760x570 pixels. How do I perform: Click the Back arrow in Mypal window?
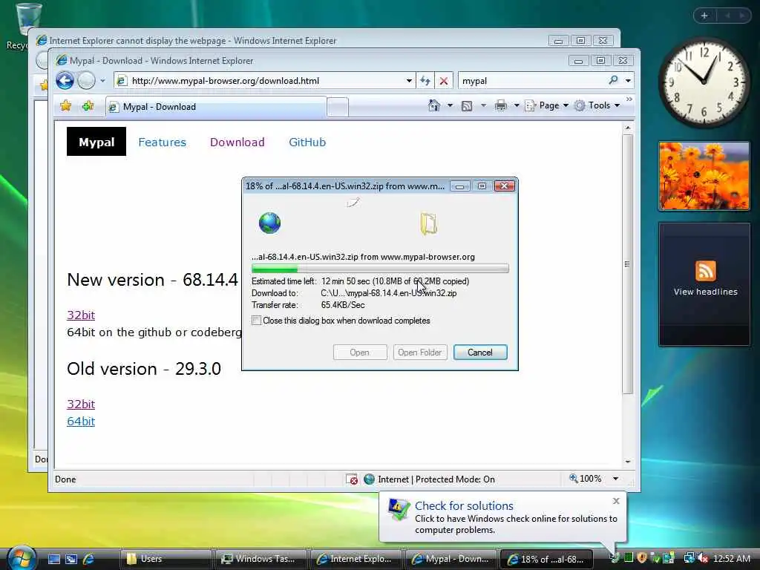tap(65, 80)
